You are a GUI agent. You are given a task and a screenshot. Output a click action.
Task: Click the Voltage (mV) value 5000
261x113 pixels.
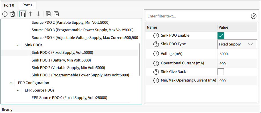tap(224, 54)
